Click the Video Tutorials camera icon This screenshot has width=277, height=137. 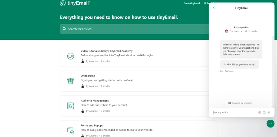pyautogui.click(x=70, y=56)
